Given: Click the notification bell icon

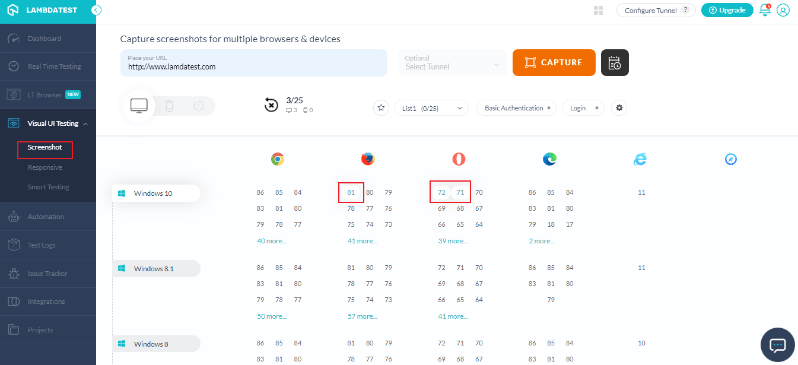Looking at the screenshot, I should 764,10.
